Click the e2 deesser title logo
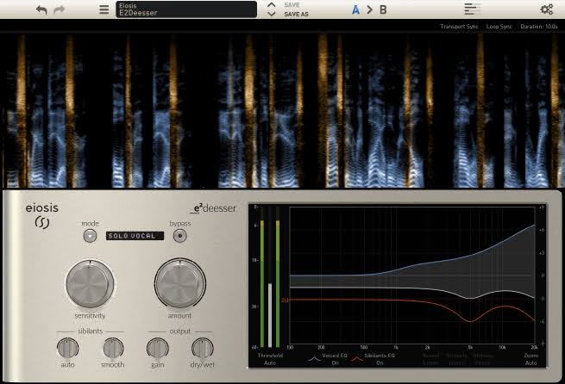This screenshot has width=565, height=384. pyautogui.click(x=213, y=208)
